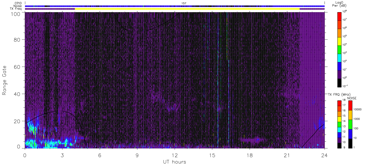
Task: Click the '21' tick on the UT hours axis
Action: click(x=287, y=155)
